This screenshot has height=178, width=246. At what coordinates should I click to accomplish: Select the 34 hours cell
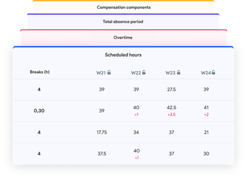(136, 132)
